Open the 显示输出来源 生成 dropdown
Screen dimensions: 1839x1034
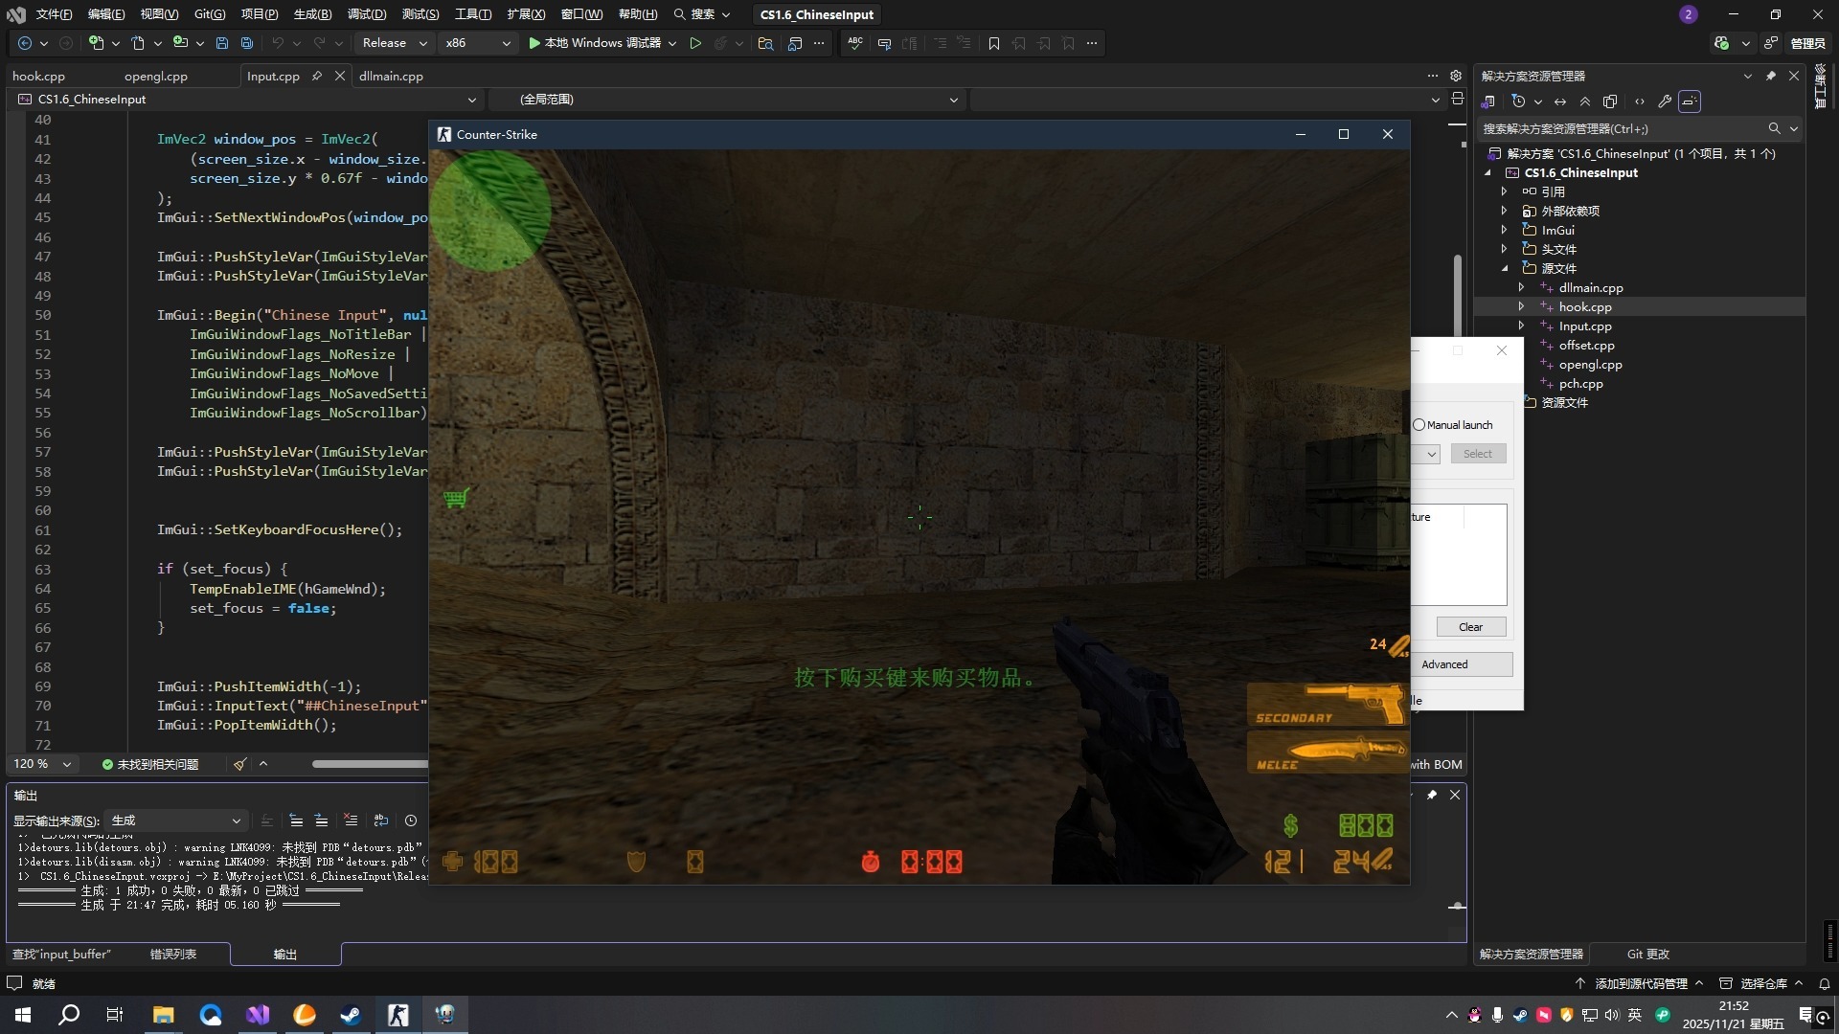(x=176, y=820)
